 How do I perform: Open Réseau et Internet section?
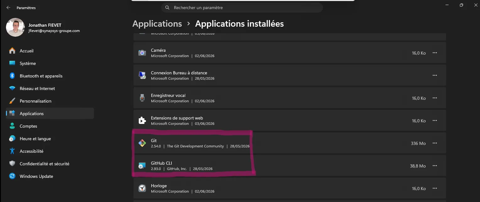pyautogui.click(x=50, y=88)
